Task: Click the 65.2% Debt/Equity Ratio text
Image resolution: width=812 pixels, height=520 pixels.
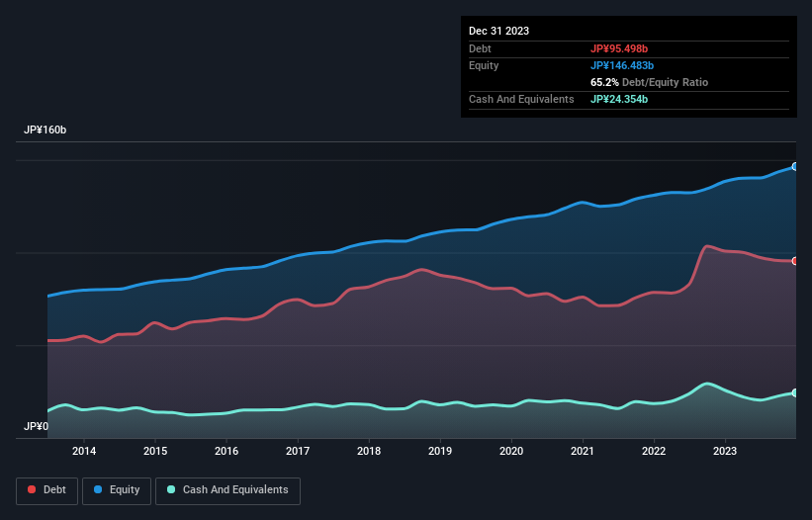Action: (x=649, y=82)
